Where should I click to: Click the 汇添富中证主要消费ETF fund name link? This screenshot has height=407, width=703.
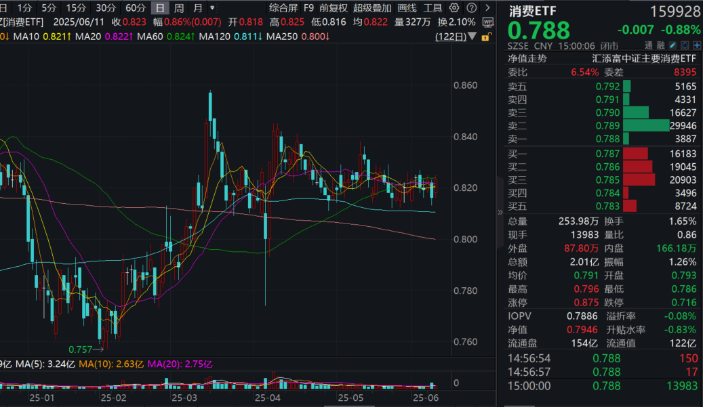click(x=645, y=58)
